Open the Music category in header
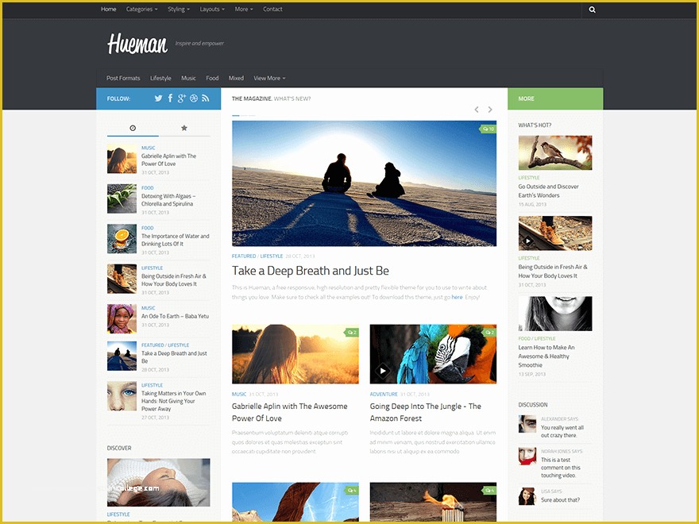 (x=188, y=78)
